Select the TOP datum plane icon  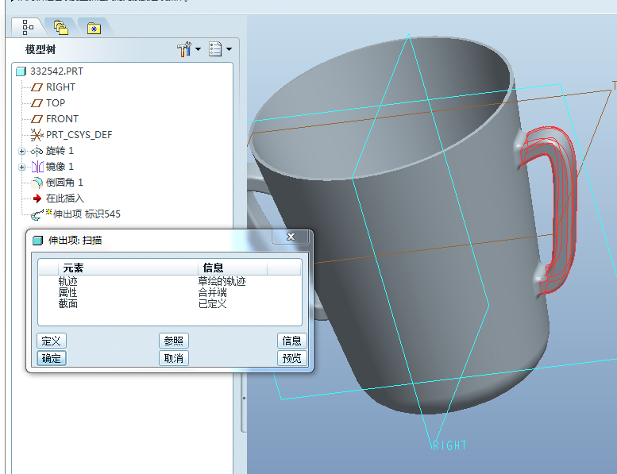click(x=37, y=103)
